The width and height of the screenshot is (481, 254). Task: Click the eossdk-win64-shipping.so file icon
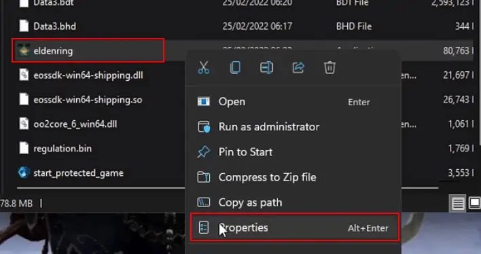(x=24, y=99)
